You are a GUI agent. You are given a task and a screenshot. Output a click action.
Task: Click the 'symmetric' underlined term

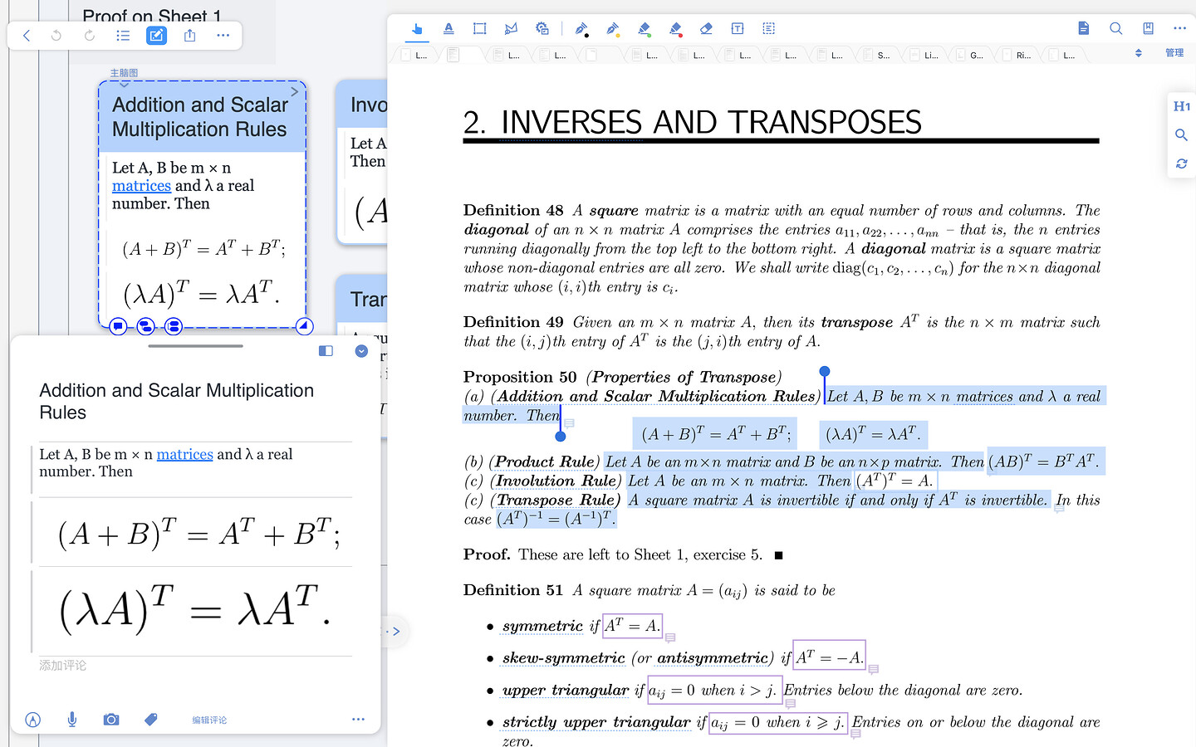(x=542, y=627)
